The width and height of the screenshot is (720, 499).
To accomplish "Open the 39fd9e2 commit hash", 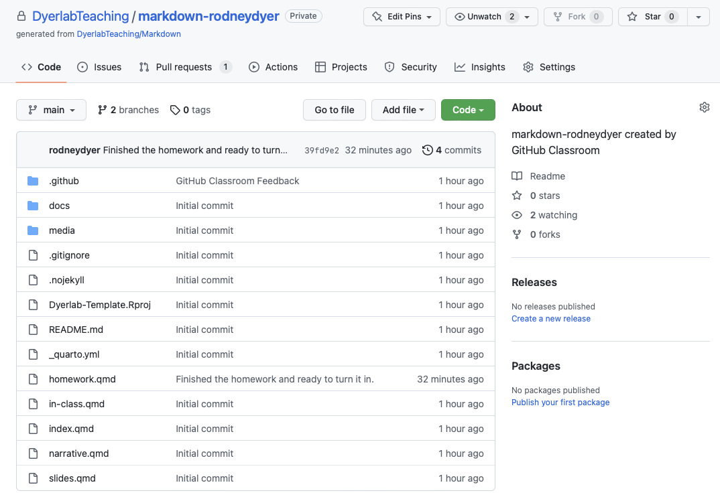I will 322,151.
